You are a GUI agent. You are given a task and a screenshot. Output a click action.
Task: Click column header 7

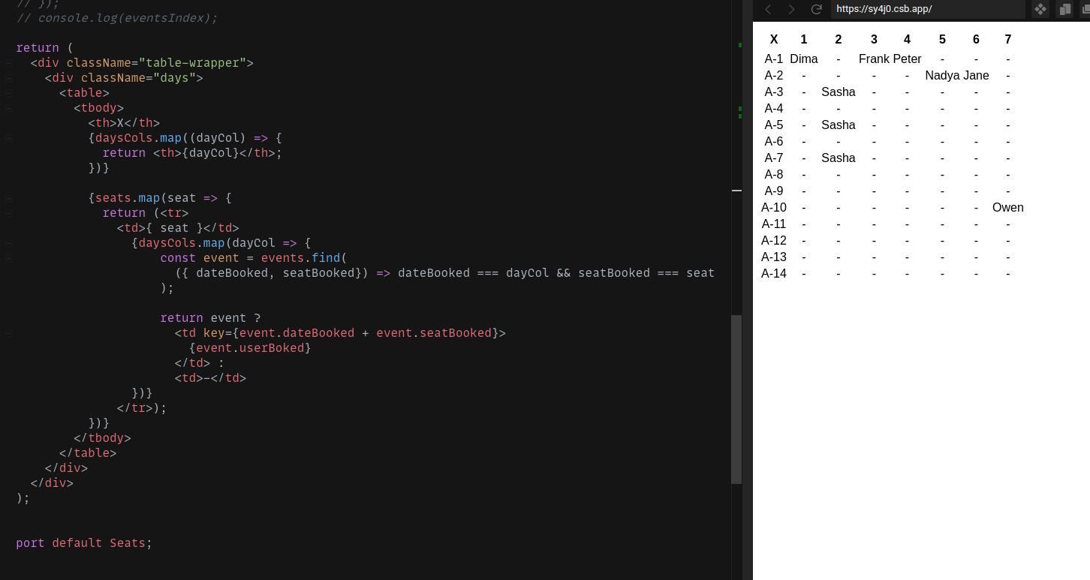[x=1007, y=39]
